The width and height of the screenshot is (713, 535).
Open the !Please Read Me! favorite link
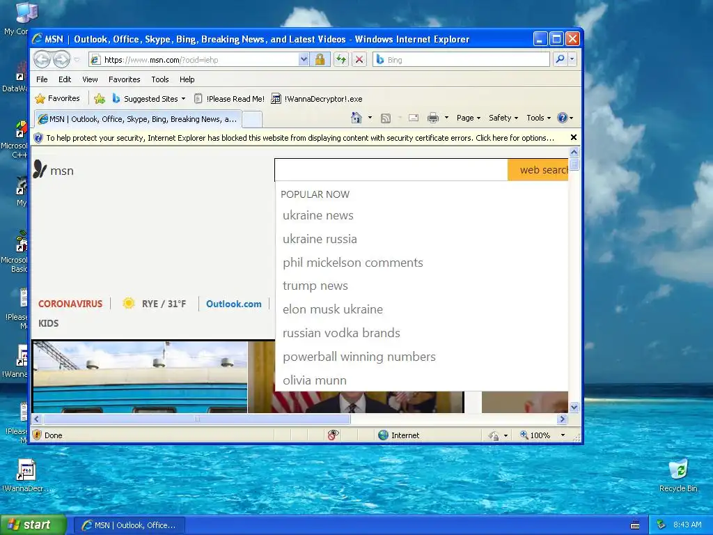tap(229, 99)
